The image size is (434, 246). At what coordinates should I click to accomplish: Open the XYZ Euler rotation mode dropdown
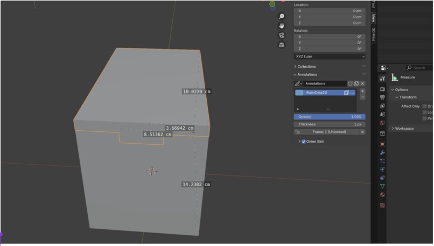(330, 57)
